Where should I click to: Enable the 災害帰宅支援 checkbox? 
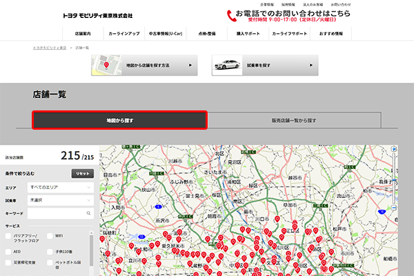pos(8,262)
